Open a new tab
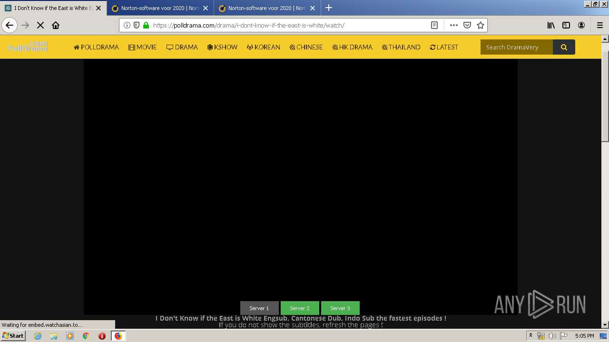Screen dimensions: 609x342 coord(329,8)
